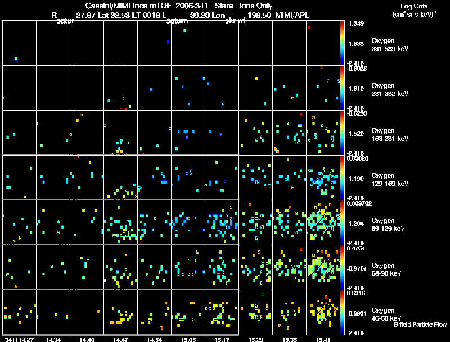Click the 15:05 time axis label
This screenshot has height=342, width=450.
pos(188,339)
